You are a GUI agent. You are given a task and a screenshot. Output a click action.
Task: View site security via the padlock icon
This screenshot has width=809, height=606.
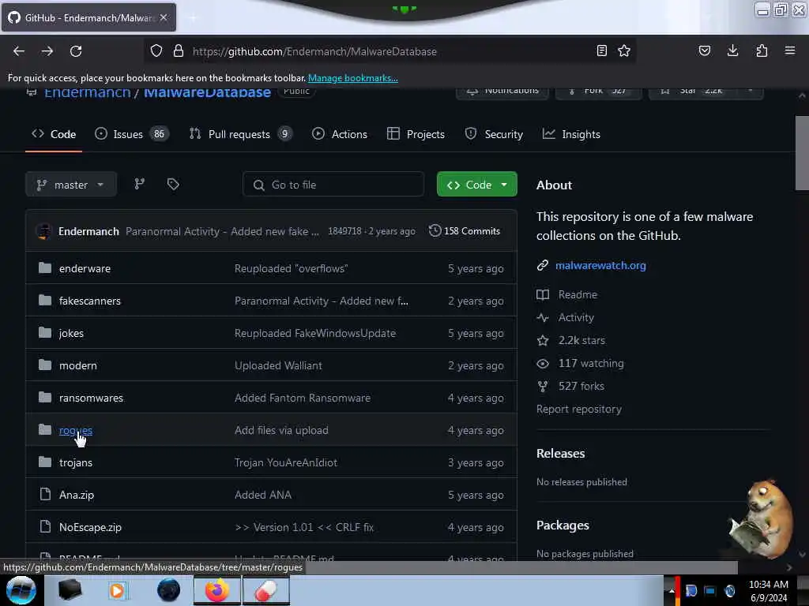(x=179, y=51)
